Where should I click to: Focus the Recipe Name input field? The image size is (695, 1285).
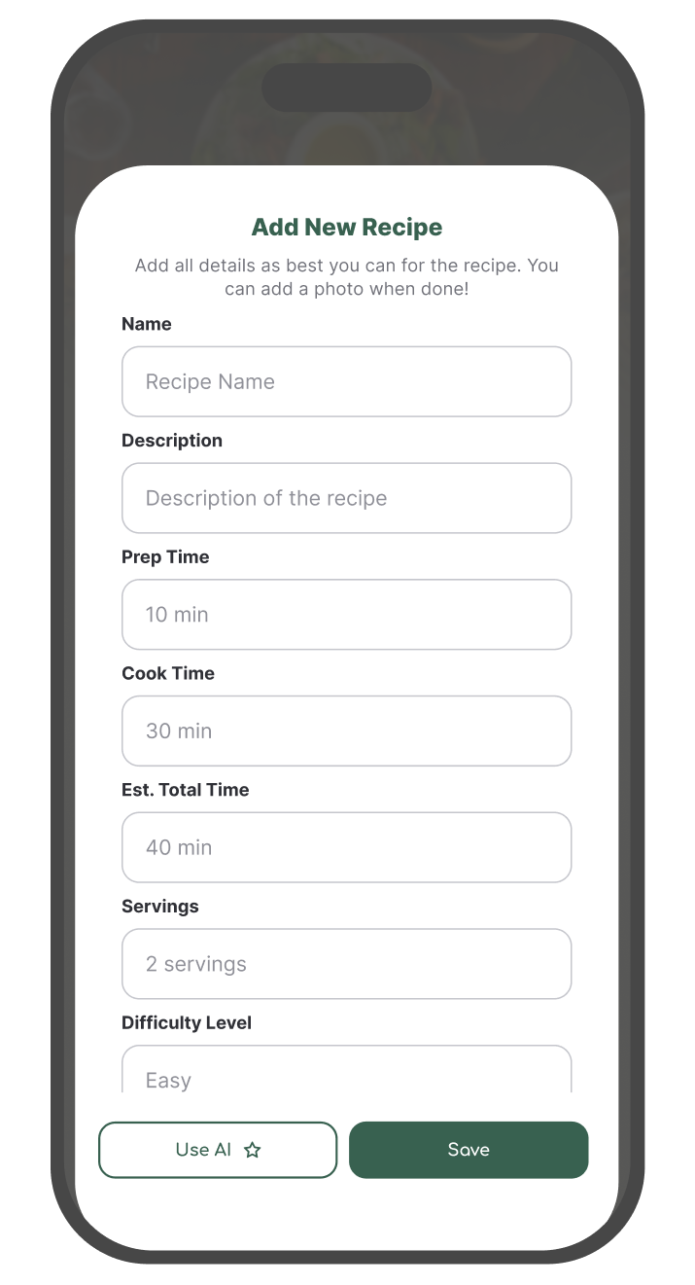tap(346, 381)
